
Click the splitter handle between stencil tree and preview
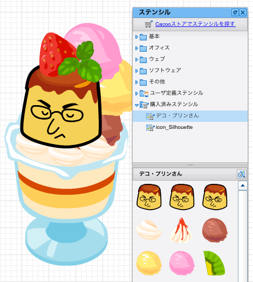point(190,166)
